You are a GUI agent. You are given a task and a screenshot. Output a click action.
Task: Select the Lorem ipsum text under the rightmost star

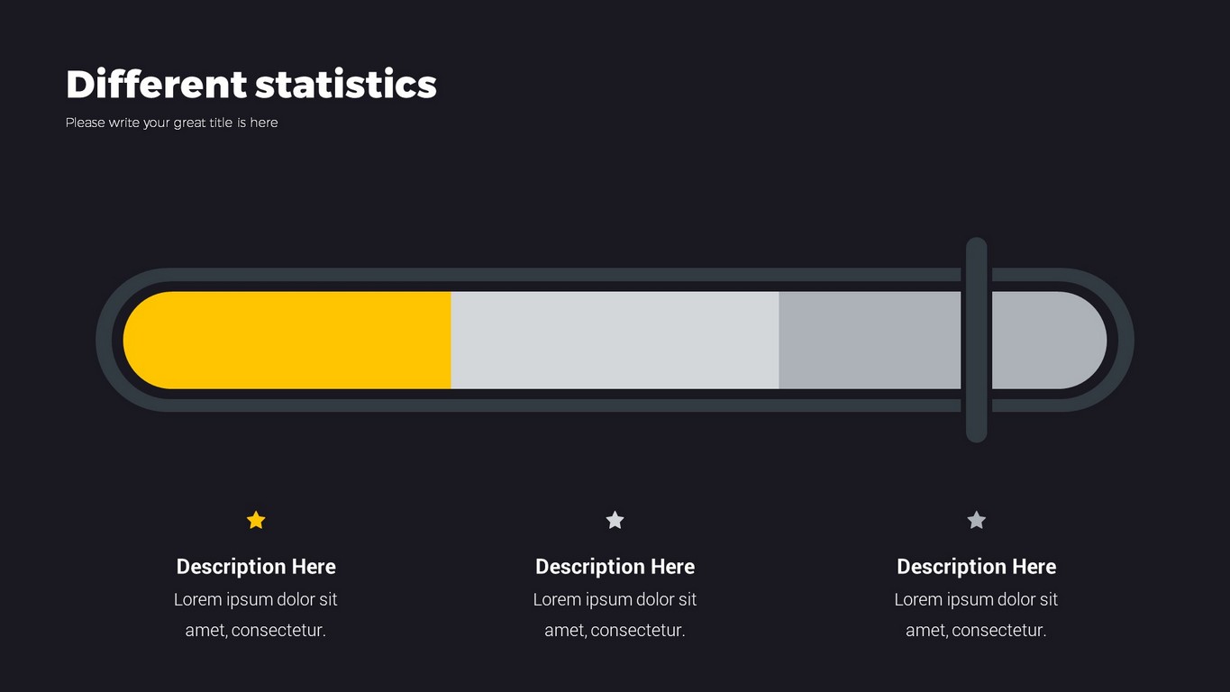976,615
